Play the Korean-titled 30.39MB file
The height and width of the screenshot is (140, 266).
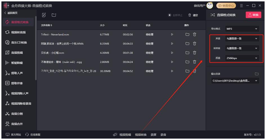click(x=172, y=71)
